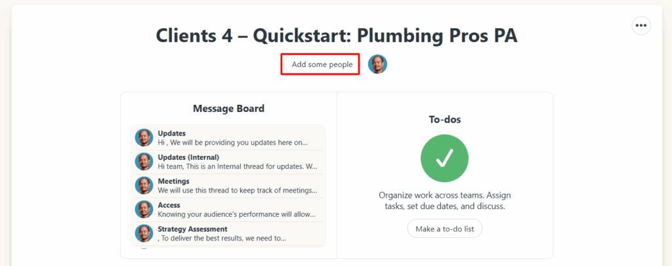Click the member avatar beside Add some people
The width and height of the screenshot is (672, 266).
377,64
